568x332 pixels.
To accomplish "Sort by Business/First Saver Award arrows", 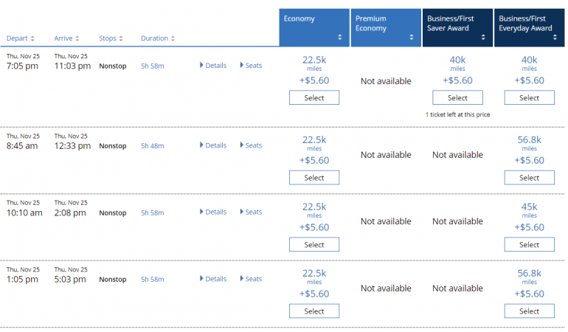I will pyautogui.click(x=483, y=37).
